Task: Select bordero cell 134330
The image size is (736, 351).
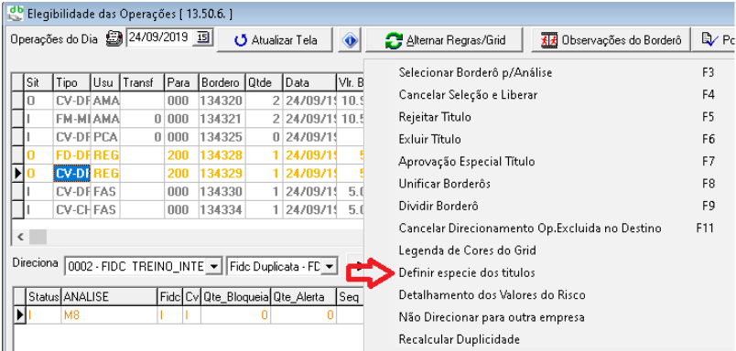Action: [222, 192]
